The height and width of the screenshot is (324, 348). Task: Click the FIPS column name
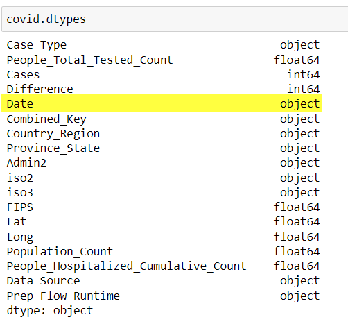[x=20, y=207]
